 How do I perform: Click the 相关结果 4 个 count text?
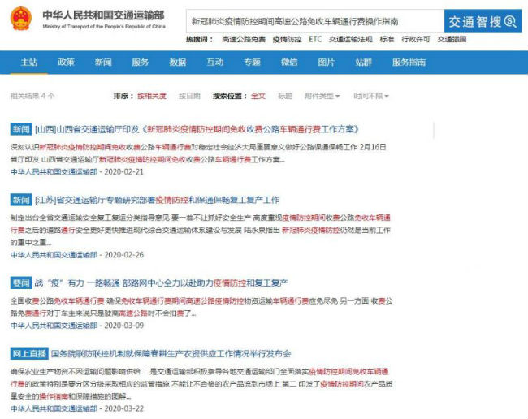[x=32, y=97]
